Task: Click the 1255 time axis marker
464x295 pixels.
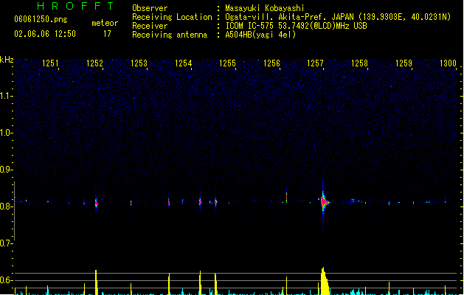Action: click(227, 63)
